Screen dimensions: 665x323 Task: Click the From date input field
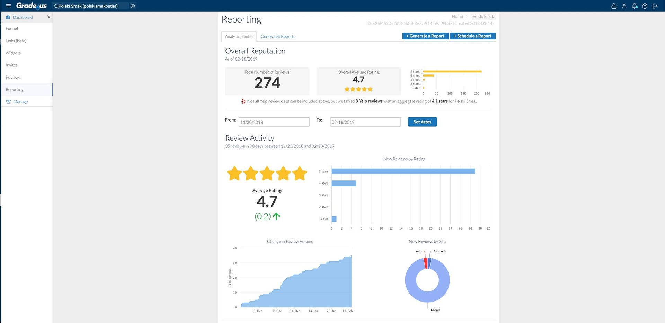tap(274, 122)
